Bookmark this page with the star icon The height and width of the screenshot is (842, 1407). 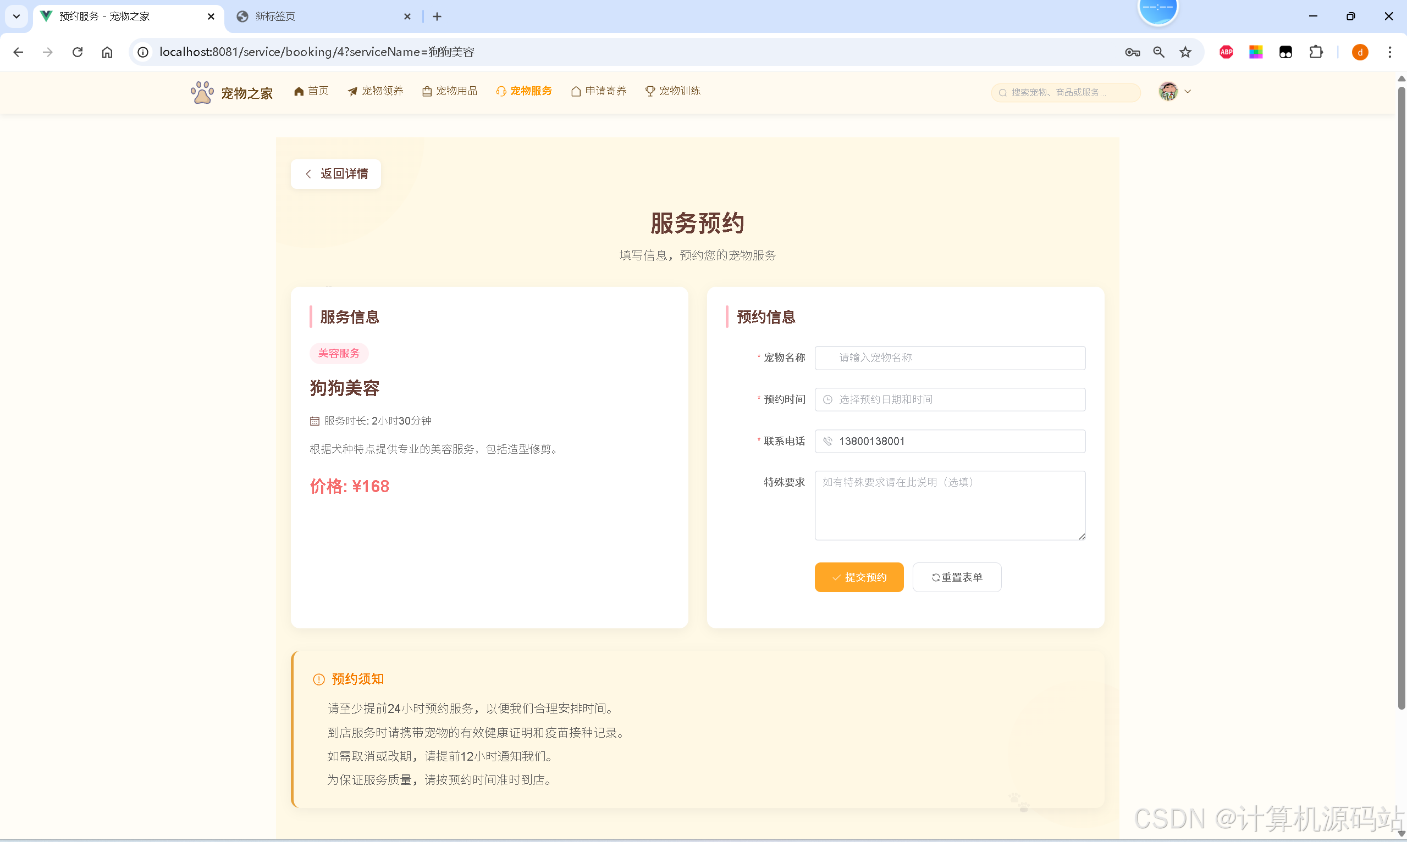1185,52
